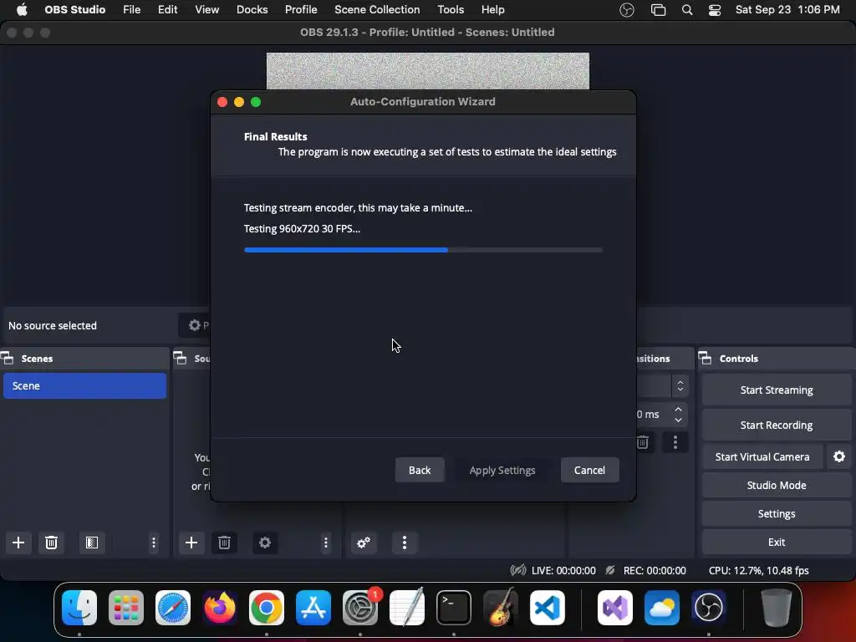Click Start Virtual Camera
The height and width of the screenshot is (642, 856).
click(762, 456)
